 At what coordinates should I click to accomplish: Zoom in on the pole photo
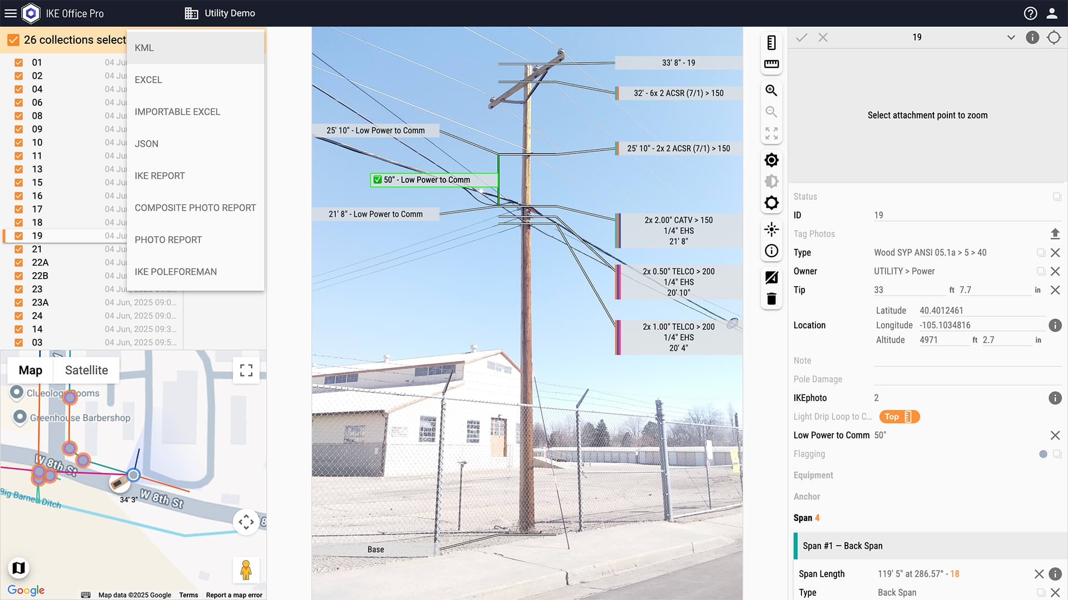772,91
